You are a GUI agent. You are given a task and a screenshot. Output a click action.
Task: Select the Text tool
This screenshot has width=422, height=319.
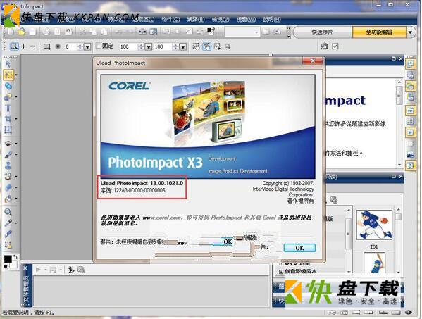[8, 108]
